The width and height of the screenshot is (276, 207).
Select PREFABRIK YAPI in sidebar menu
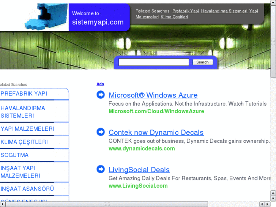[24, 94]
